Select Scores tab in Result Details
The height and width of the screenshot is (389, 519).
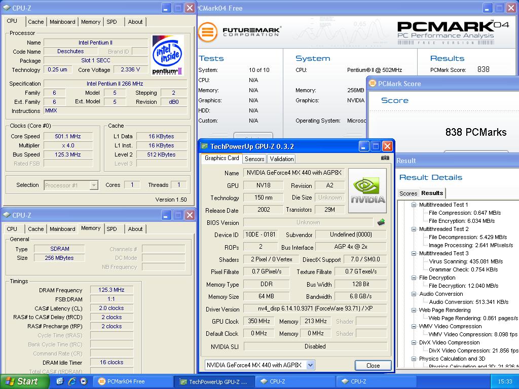tap(408, 193)
